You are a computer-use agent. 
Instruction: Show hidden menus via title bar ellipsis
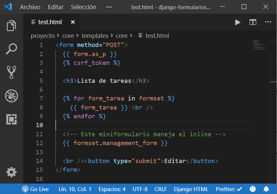click(109, 7)
